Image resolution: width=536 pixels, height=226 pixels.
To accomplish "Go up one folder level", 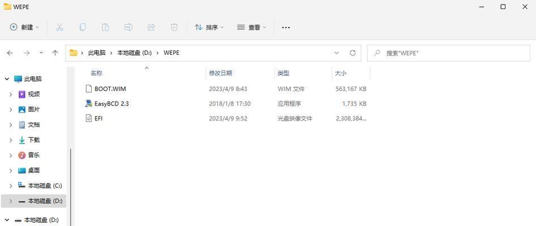I will pyautogui.click(x=55, y=53).
